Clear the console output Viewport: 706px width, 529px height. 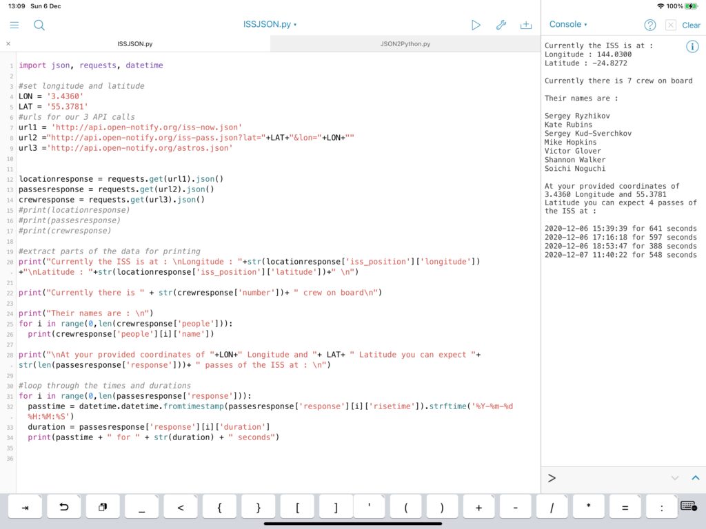692,25
